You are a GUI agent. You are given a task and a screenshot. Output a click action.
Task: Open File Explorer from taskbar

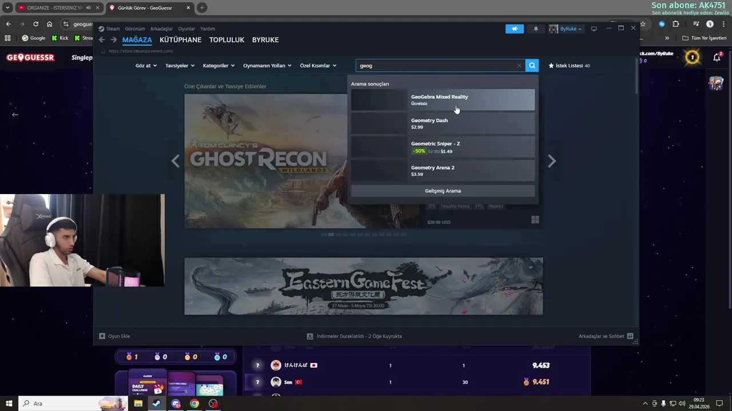pos(138,404)
